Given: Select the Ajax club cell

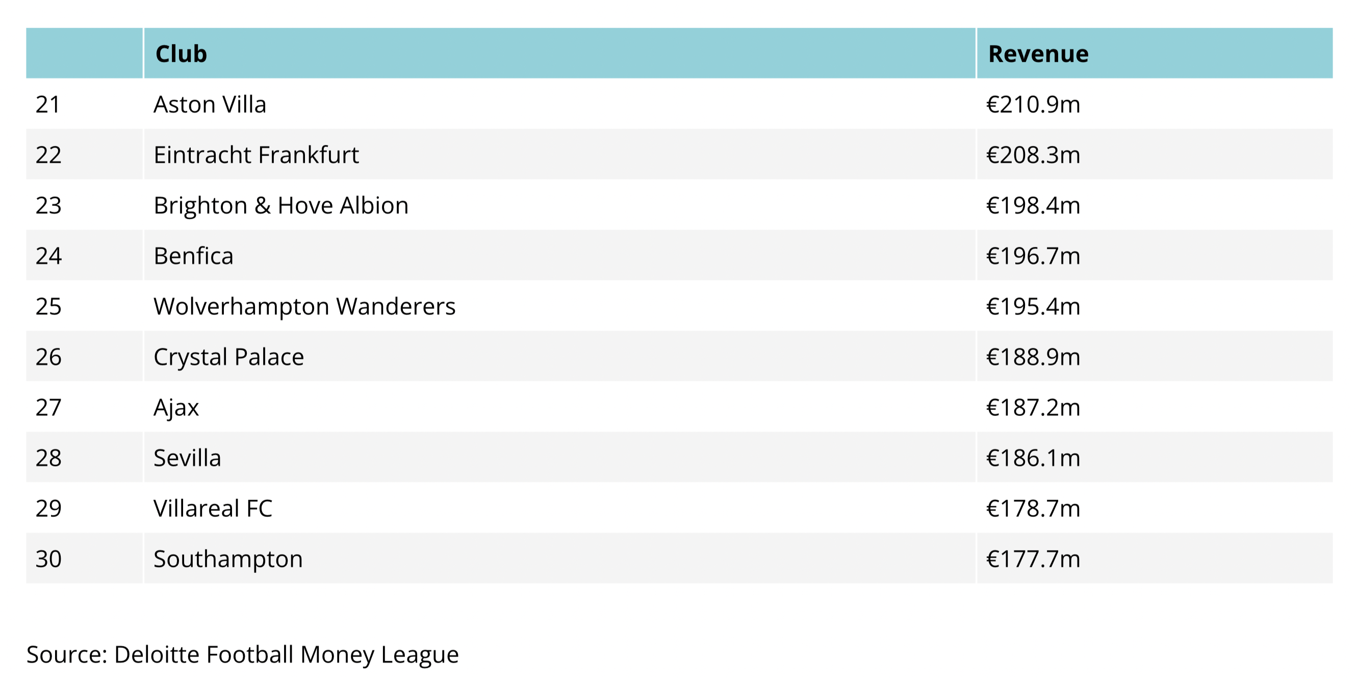Looking at the screenshot, I should (176, 408).
